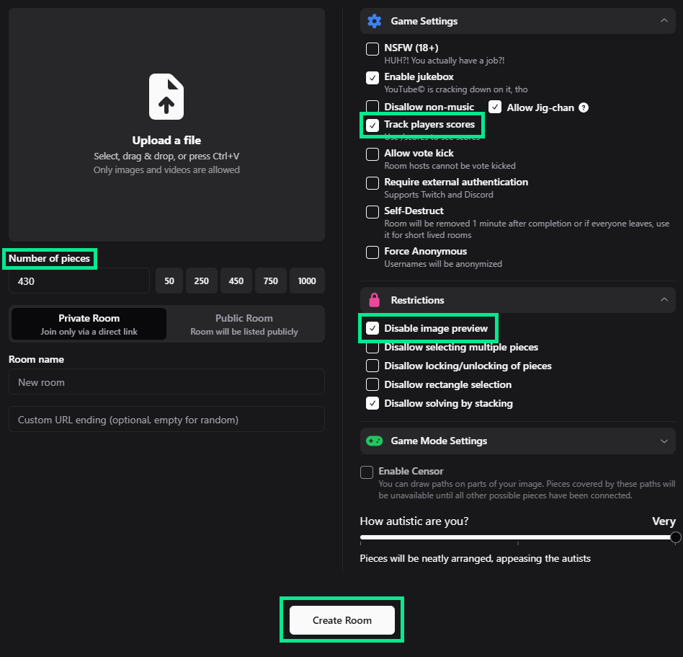Click the Upload a file drop area text
The width and height of the screenshot is (683, 657).
click(166, 141)
